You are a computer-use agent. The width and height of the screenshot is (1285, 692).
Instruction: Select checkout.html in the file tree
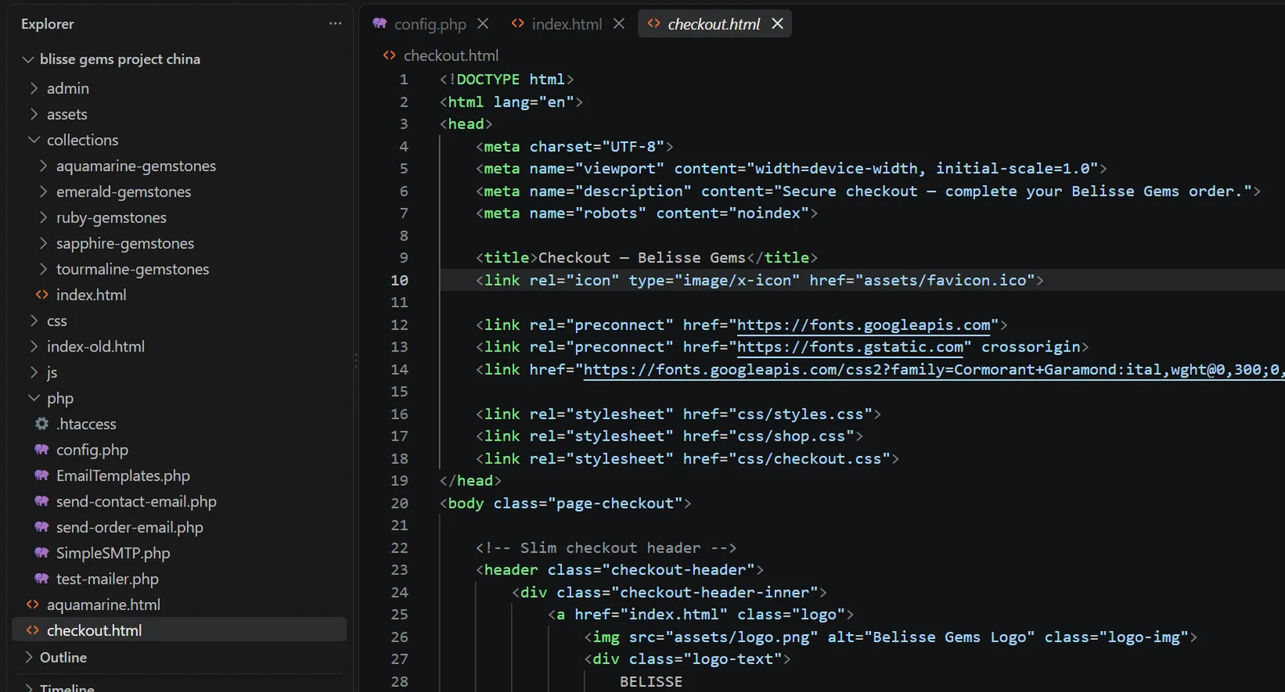pyautogui.click(x=179, y=630)
